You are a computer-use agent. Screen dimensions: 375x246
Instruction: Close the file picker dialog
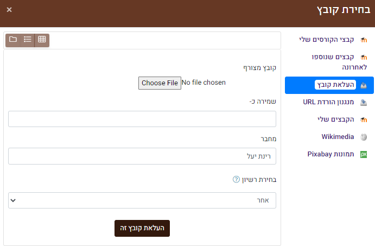click(x=9, y=10)
